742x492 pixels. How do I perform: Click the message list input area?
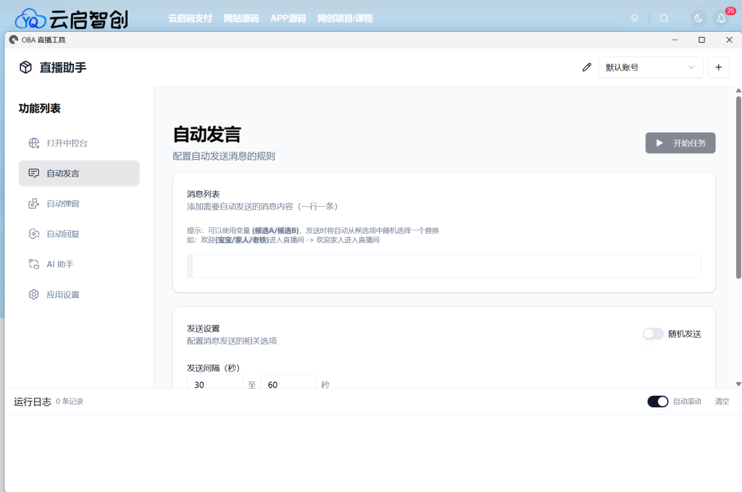tap(444, 266)
